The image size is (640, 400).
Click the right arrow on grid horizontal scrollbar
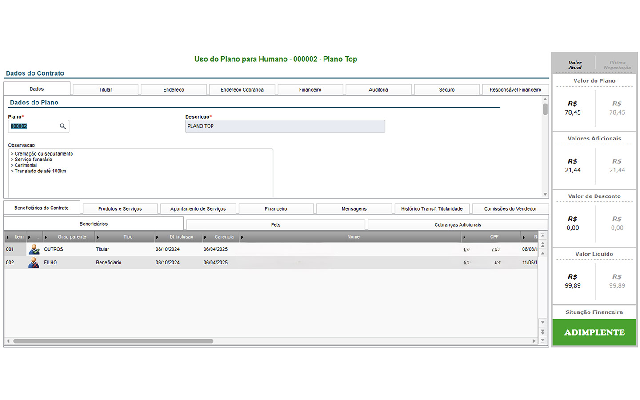[x=534, y=341]
